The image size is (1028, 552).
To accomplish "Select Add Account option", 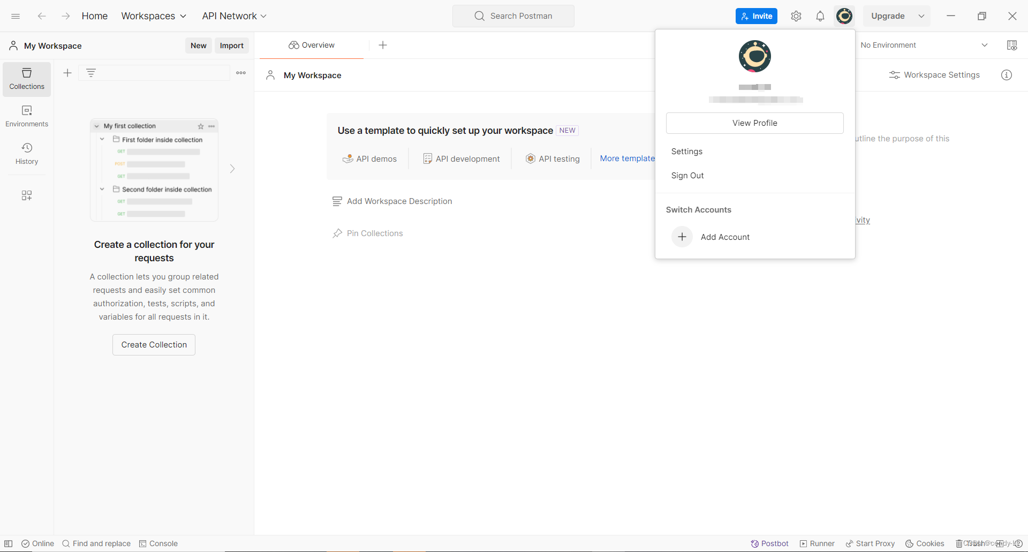I will point(725,237).
